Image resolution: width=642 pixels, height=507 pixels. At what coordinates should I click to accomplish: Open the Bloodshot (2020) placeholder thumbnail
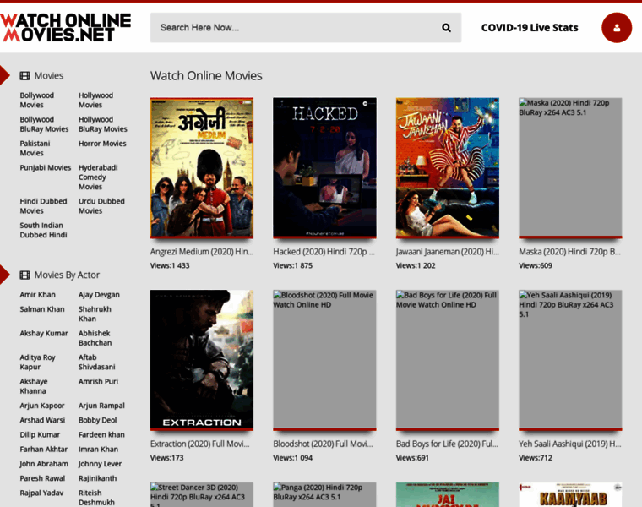pyautogui.click(x=324, y=360)
